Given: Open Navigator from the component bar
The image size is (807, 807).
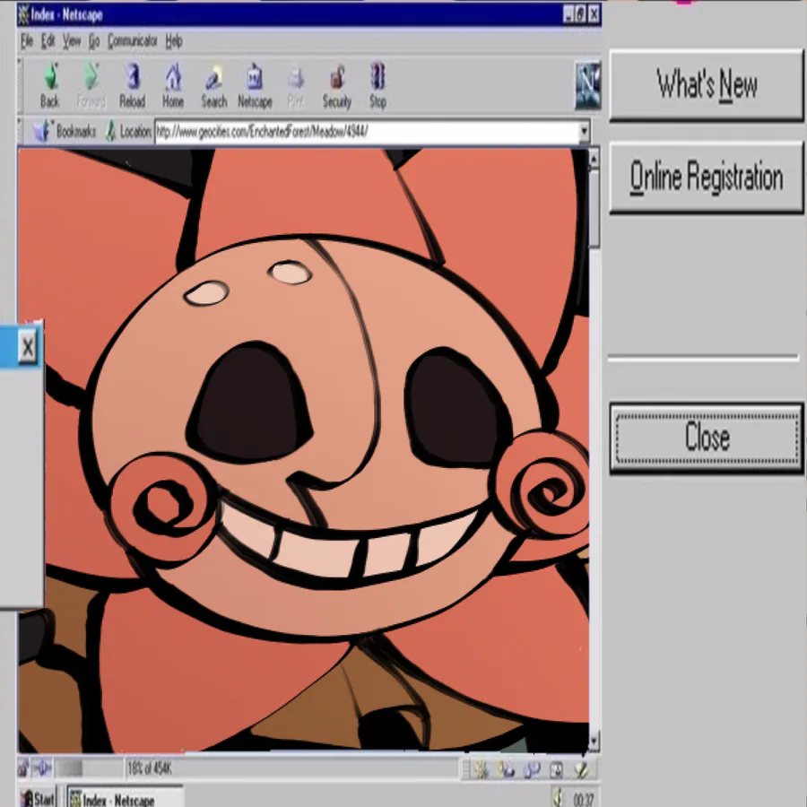Looking at the screenshot, I should (482, 769).
